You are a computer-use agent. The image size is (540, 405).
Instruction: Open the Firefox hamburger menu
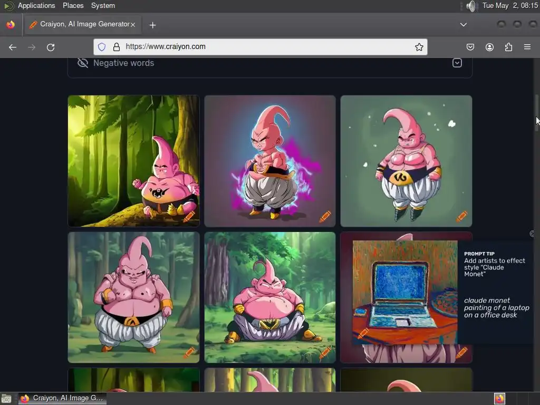coord(527,47)
